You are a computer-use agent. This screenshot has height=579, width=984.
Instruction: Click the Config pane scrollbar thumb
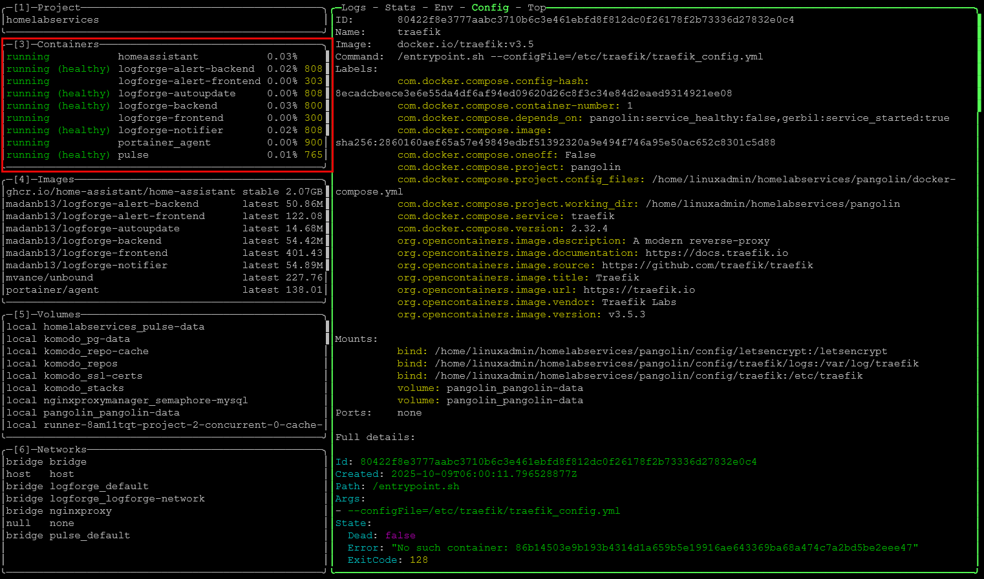coord(979,63)
